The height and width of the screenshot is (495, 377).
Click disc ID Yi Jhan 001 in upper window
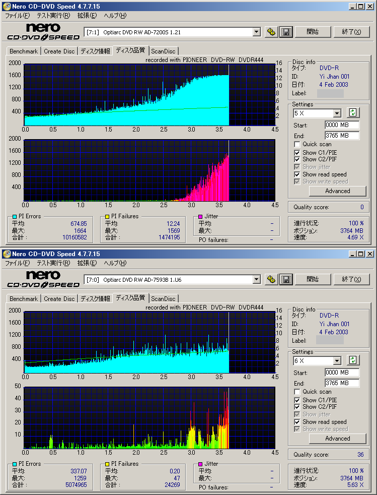click(x=334, y=77)
